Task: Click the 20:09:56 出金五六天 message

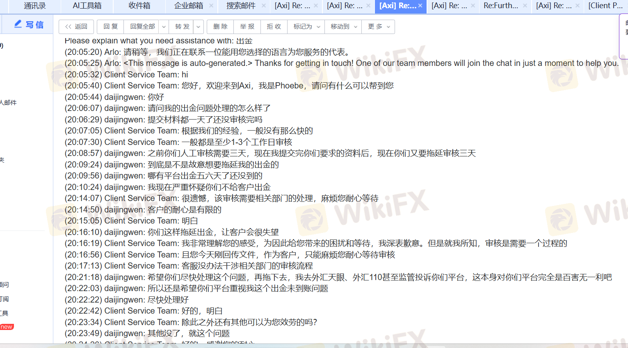Action: click(164, 176)
